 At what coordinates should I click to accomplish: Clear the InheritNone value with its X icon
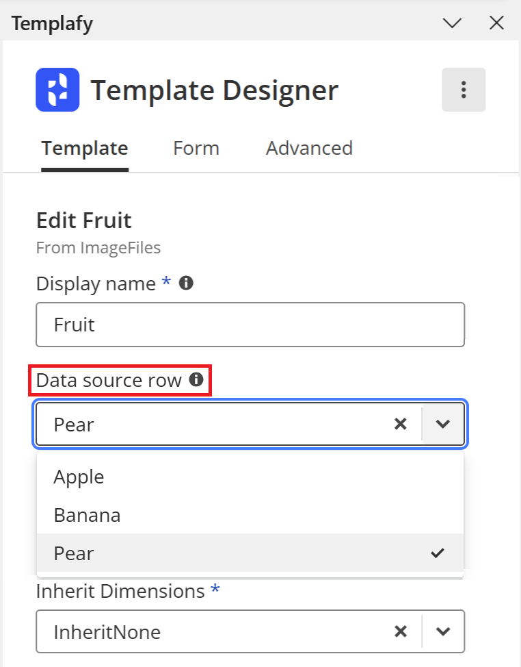pyautogui.click(x=401, y=631)
